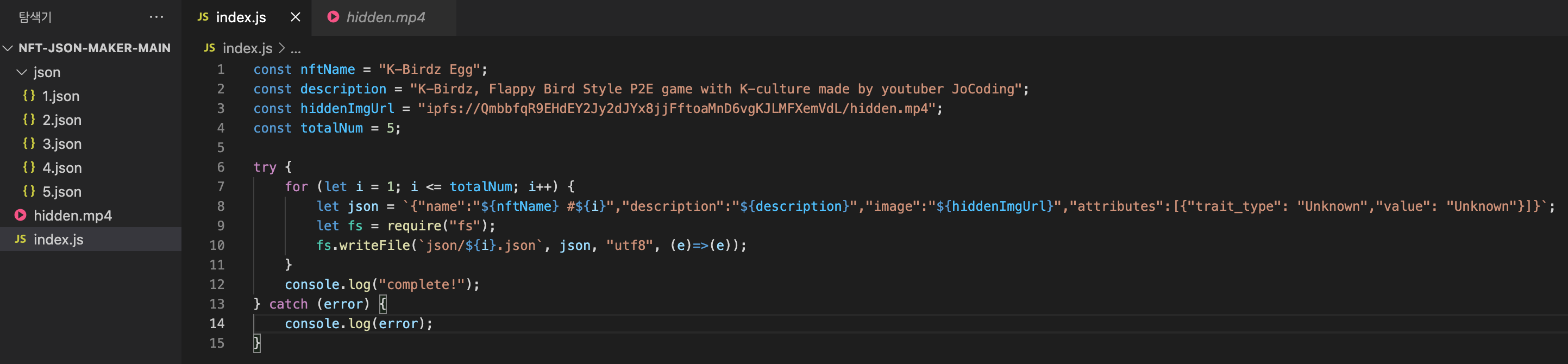Image resolution: width=1568 pixels, height=364 pixels.
Task: Click the for keyword on line 7
Action: point(297,187)
